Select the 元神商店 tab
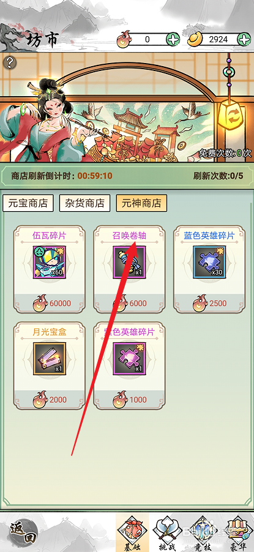The height and width of the screenshot is (552, 254). 141,203
